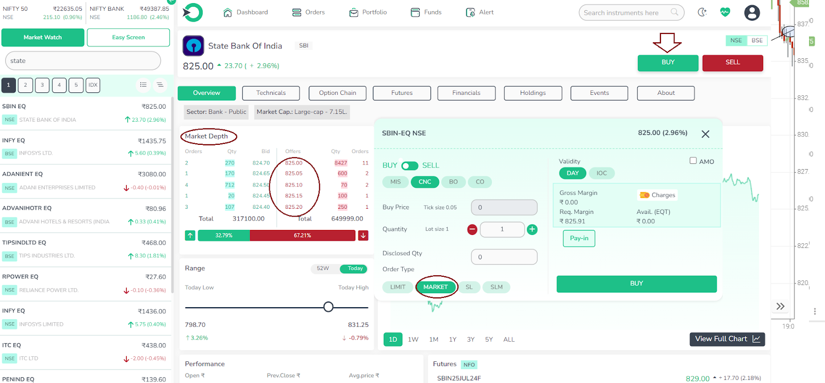Open the Financials tab

(467, 93)
